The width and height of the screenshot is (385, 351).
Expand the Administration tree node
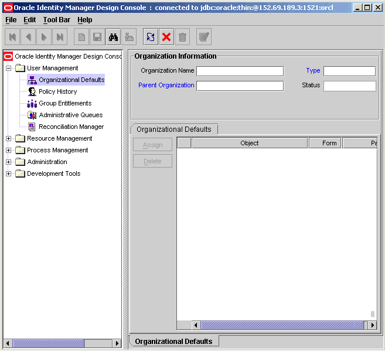[8, 162]
